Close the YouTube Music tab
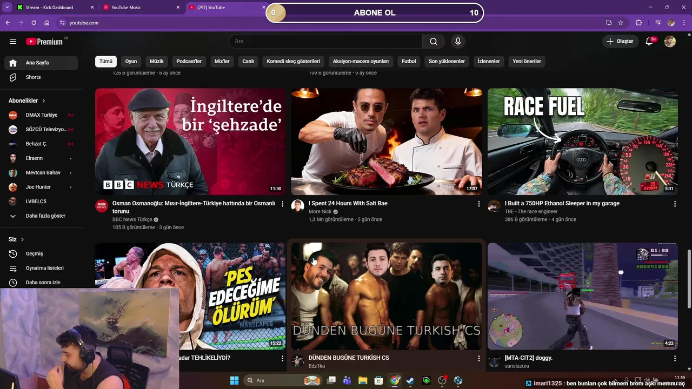The height and width of the screenshot is (389, 692). coord(178,8)
